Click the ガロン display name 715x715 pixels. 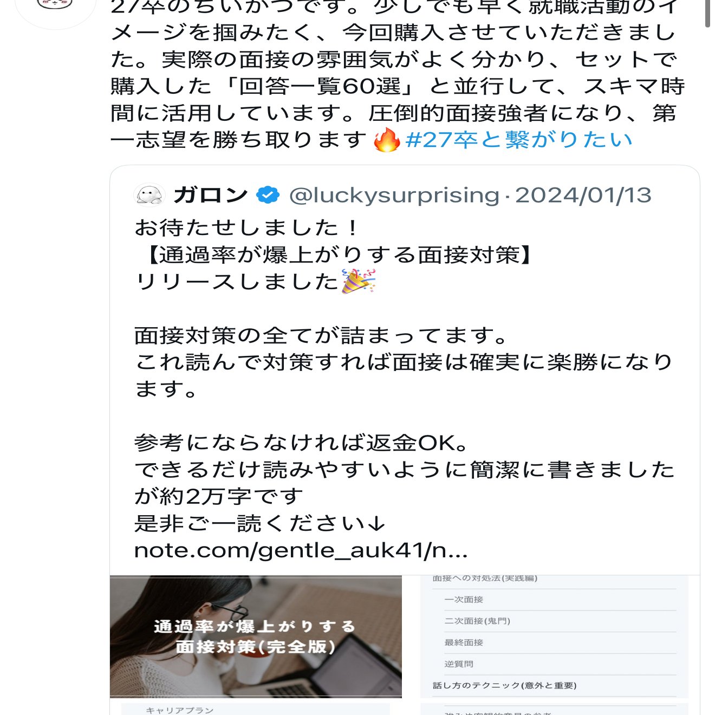pyautogui.click(x=211, y=195)
